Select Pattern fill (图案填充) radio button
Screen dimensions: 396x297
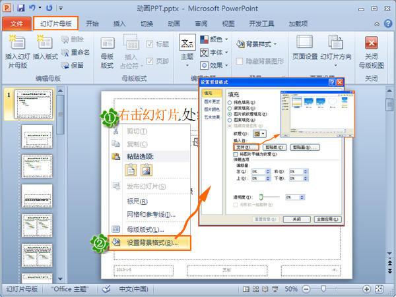230,120
